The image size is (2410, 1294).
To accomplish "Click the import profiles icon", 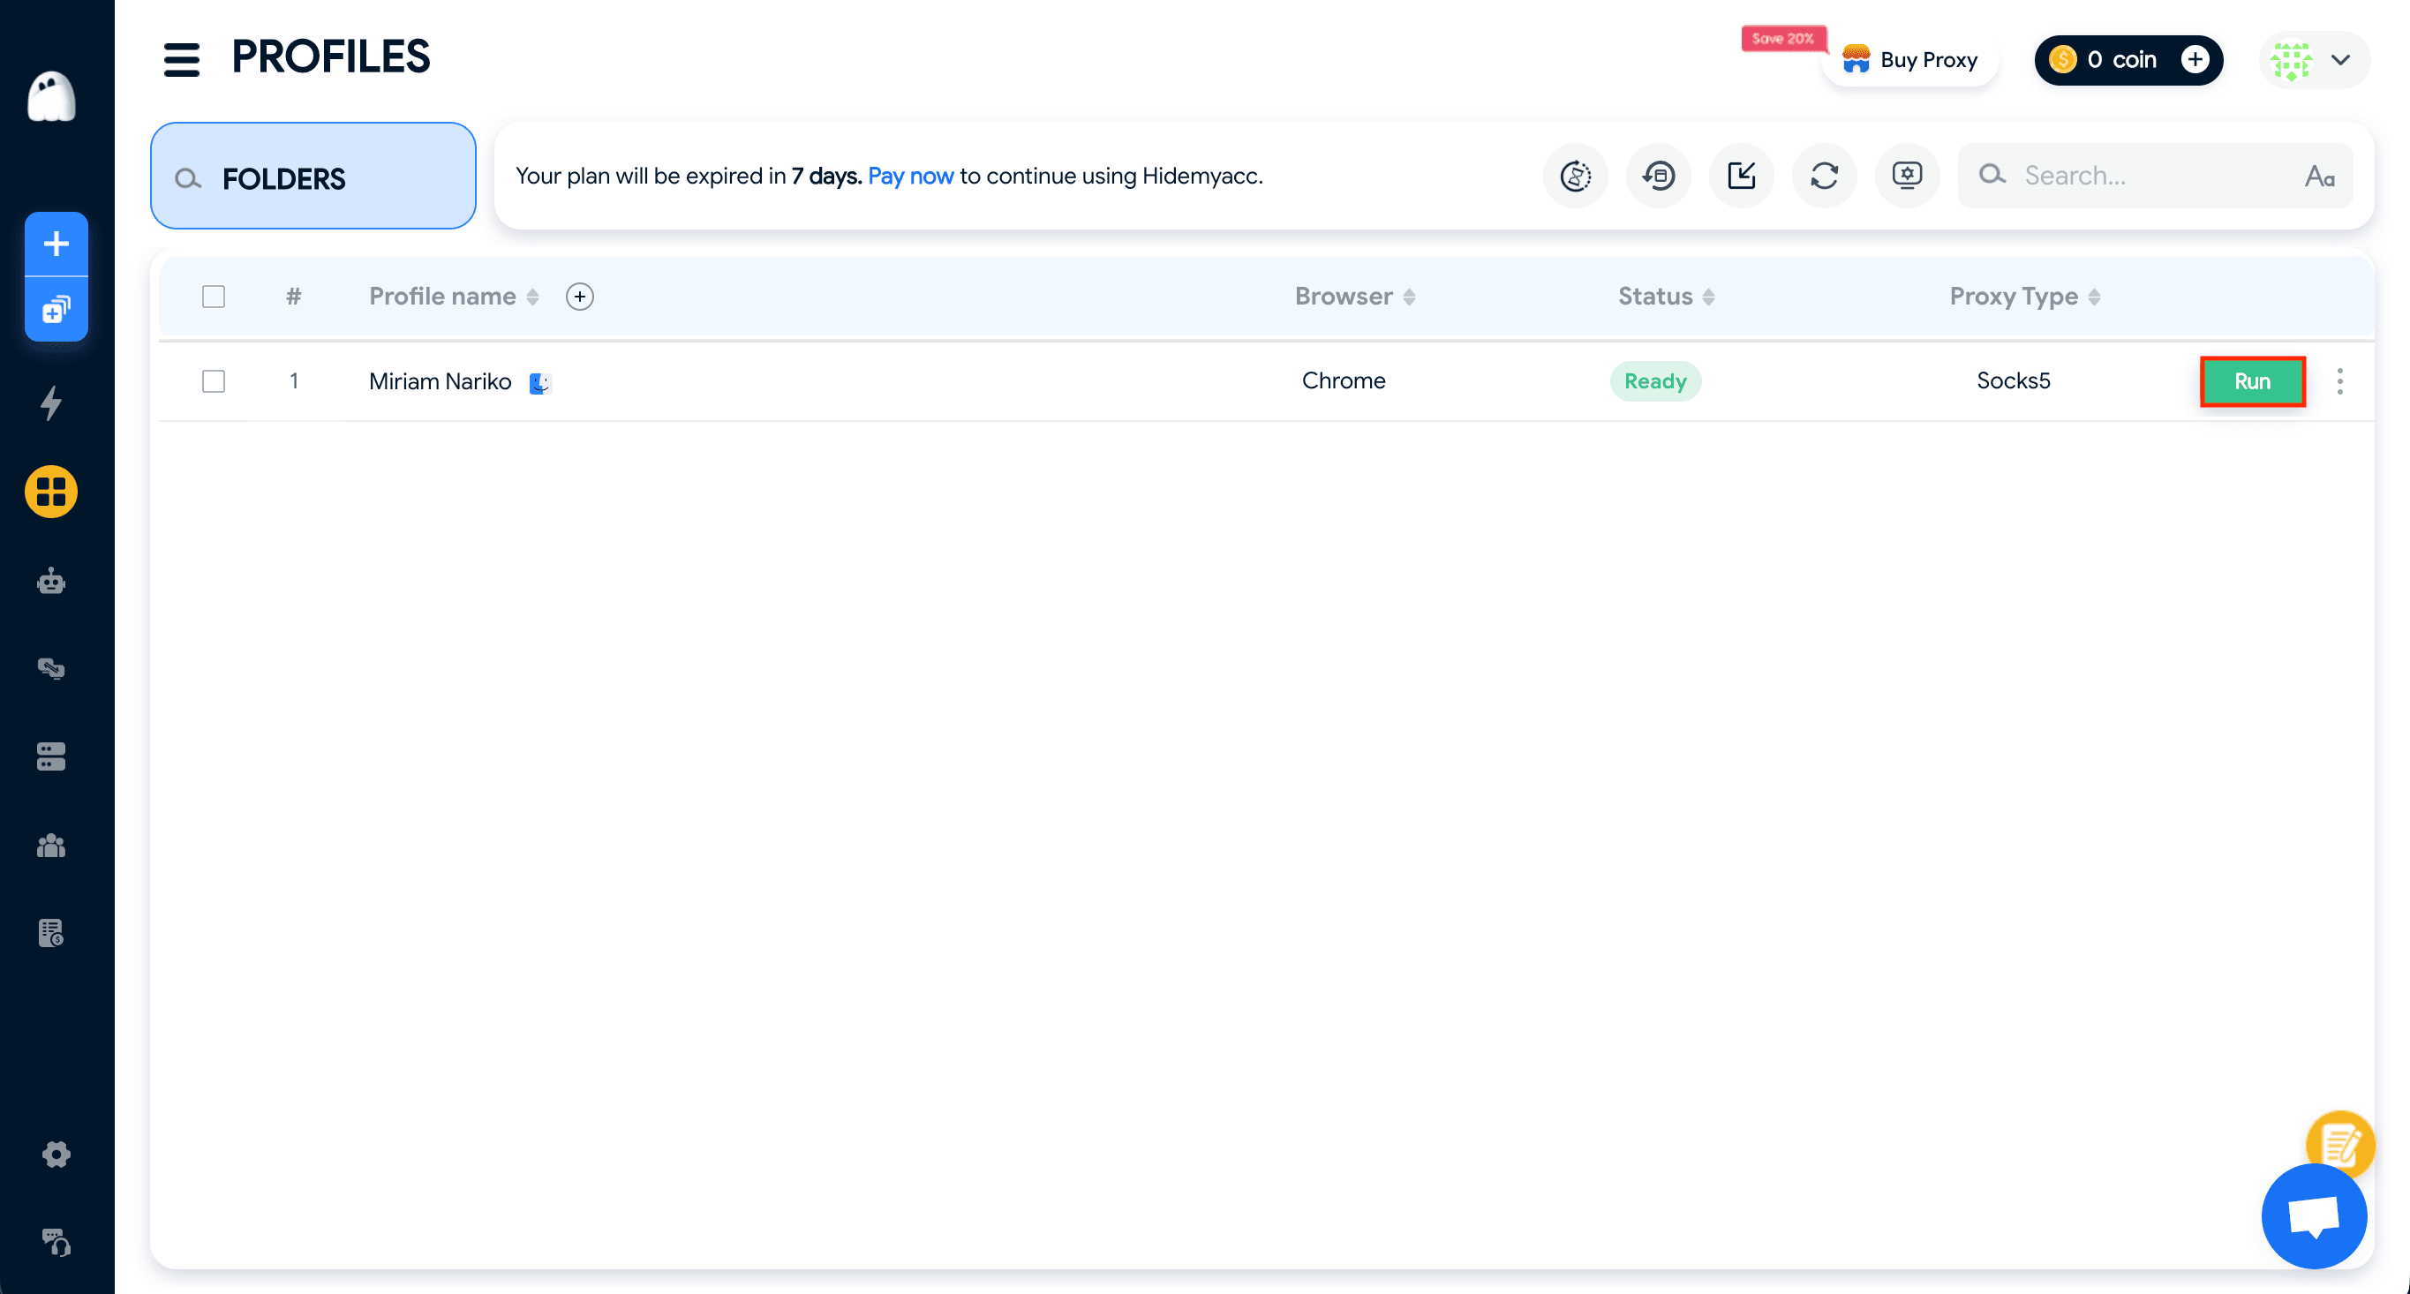I will click(x=1740, y=175).
